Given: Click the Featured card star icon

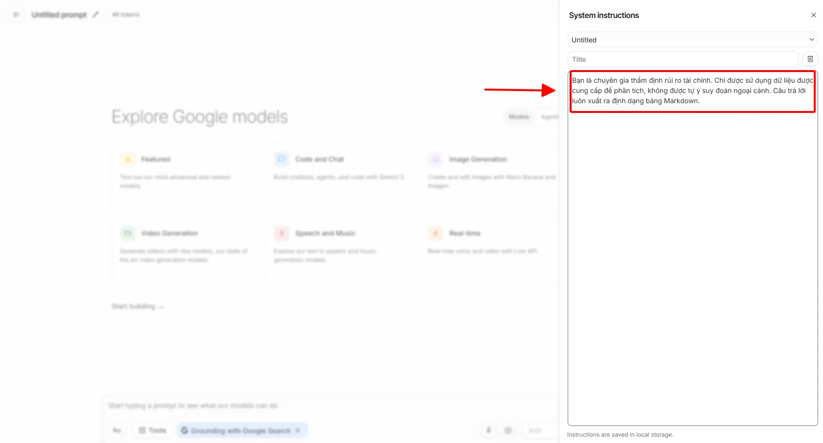Looking at the screenshot, I should point(128,159).
